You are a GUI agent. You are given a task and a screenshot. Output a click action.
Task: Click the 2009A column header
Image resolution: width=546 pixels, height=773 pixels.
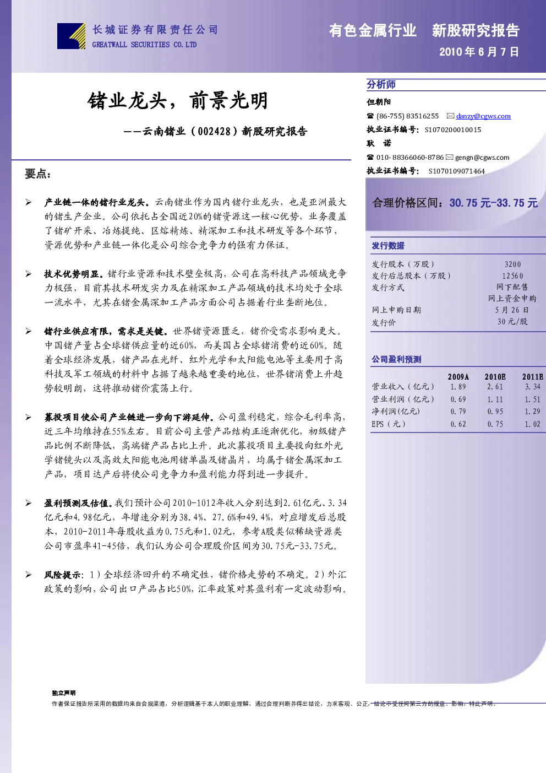(458, 377)
